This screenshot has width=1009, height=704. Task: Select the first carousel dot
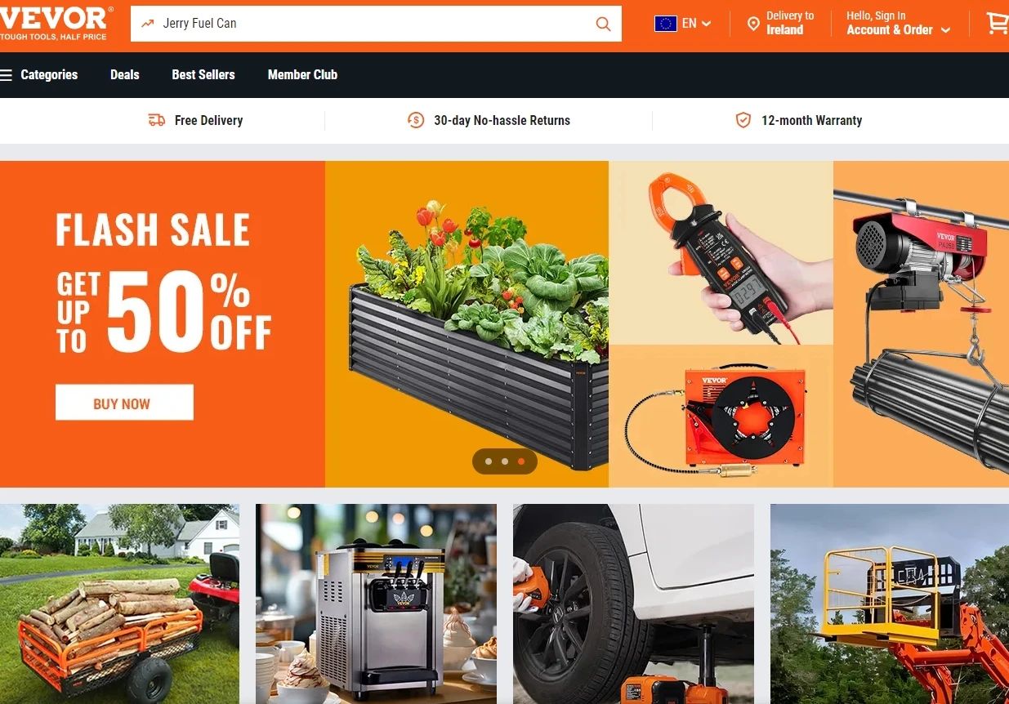(489, 461)
